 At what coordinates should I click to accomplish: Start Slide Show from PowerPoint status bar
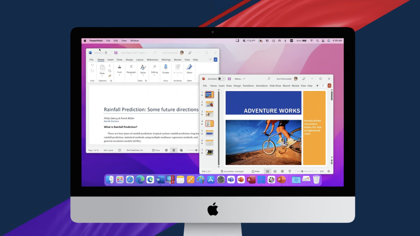coord(290,171)
